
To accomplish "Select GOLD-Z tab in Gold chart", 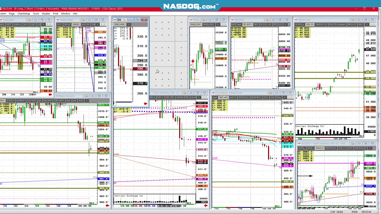I will 319,148.
